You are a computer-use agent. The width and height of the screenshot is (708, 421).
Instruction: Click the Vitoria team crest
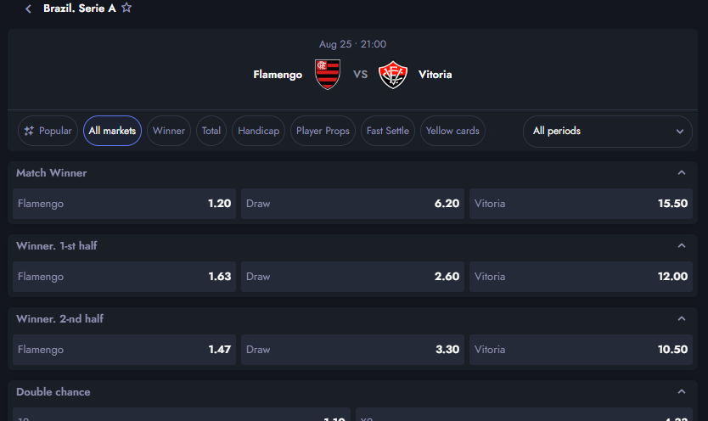pyautogui.click(x=393, y=75)
